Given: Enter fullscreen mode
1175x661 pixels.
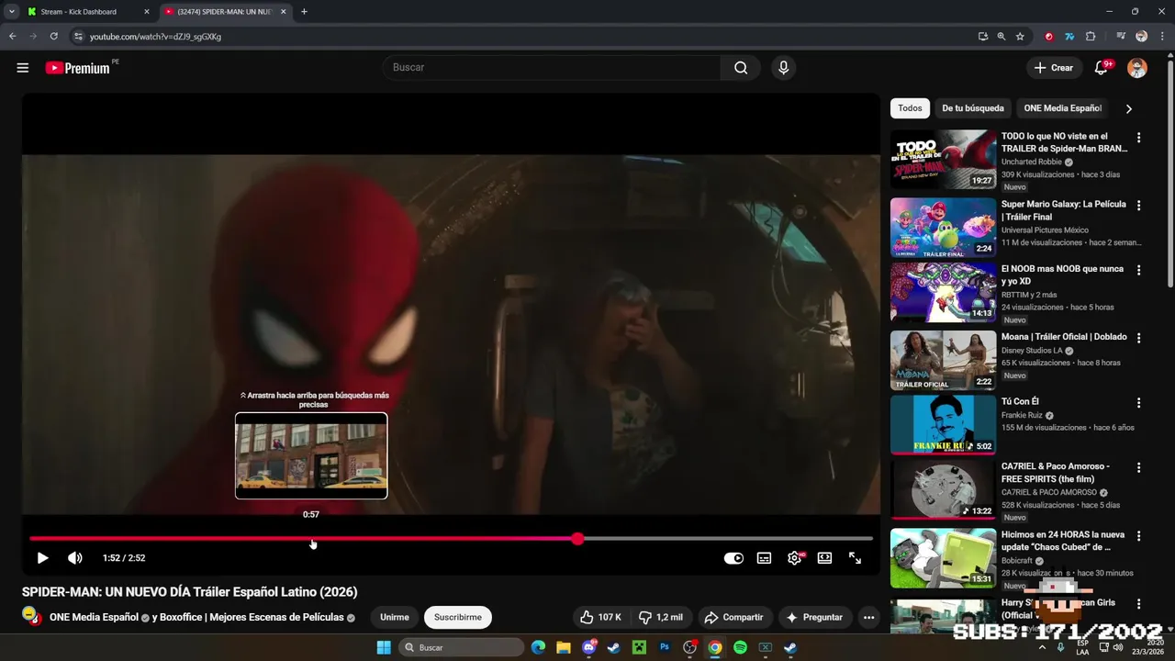Looking at the screenshot, I should coord(855,558).
